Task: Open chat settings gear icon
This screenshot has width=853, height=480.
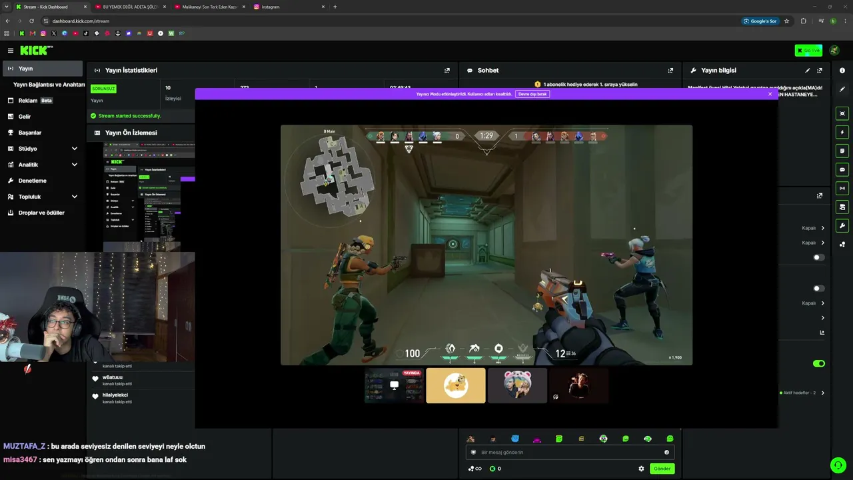Action: [641, 469]
